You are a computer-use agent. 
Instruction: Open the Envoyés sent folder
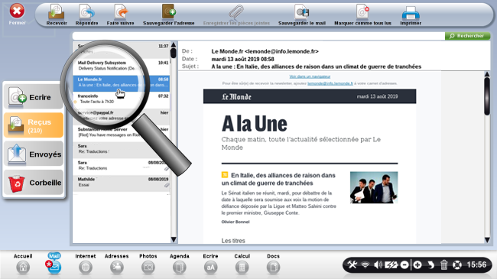tap(34, 154)
